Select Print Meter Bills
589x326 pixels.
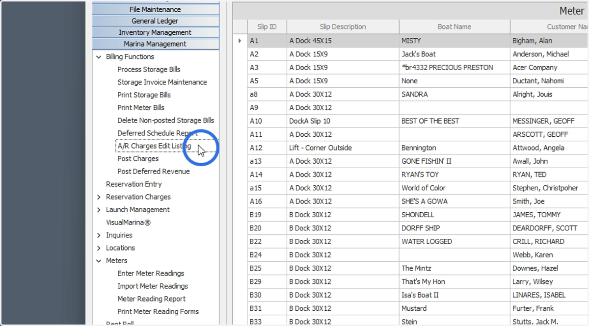pos(141,108)
